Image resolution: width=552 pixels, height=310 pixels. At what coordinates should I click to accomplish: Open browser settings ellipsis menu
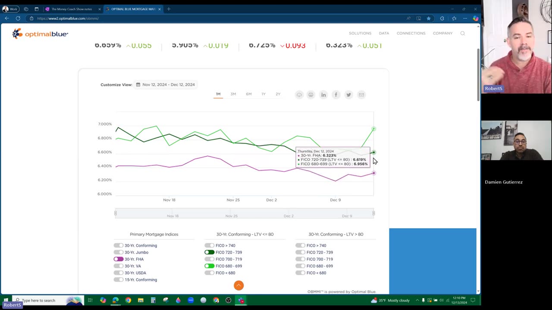[465, 19]
